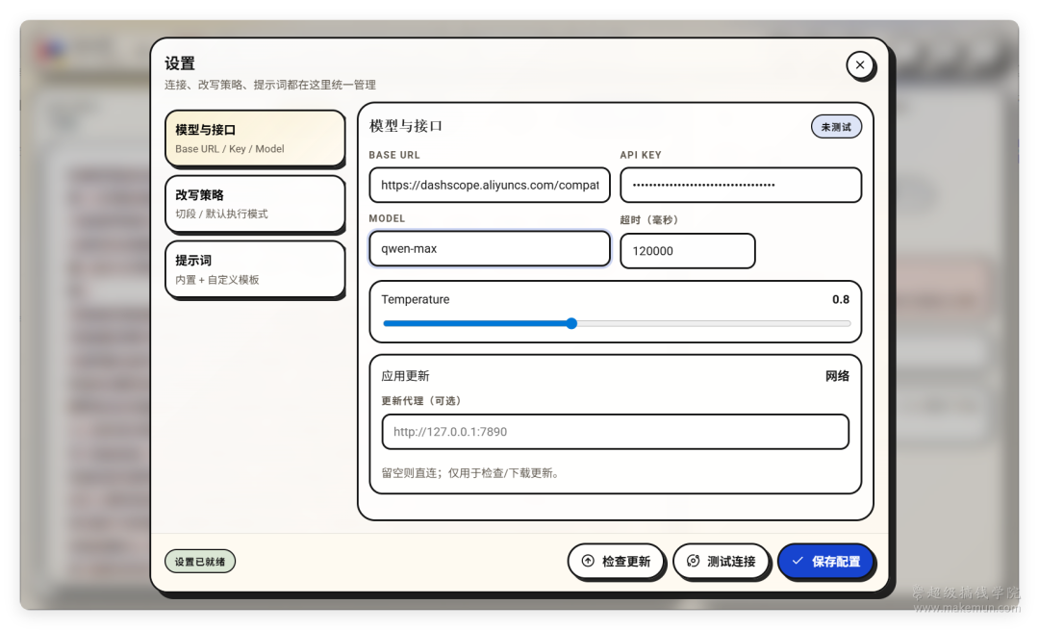Click the 更新代理 proxy address input
Image resolution: width=1039 pixels, height=630 pixels.
click(615, 432)
